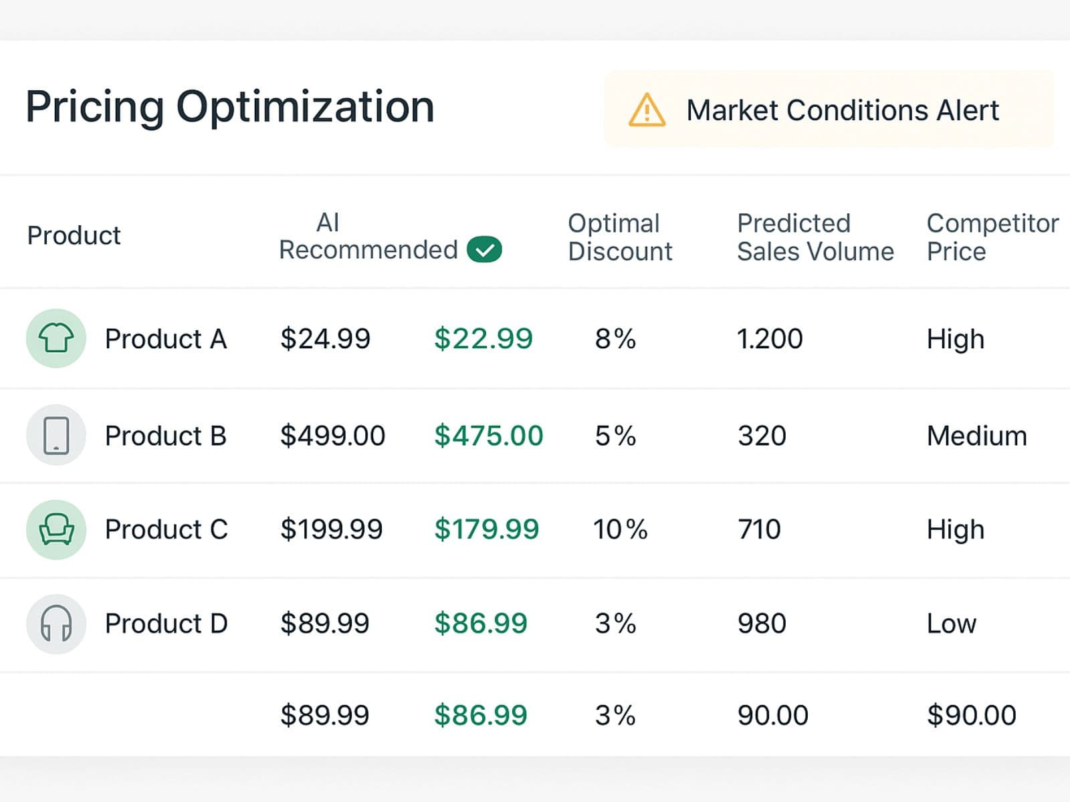Toggle the green checkmark badge beside AI Recommended
The width and height of the screenshot is (1070, 802).
[x=485, y=249]
